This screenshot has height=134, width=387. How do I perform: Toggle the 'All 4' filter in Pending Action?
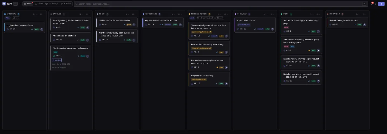(192, 18)
